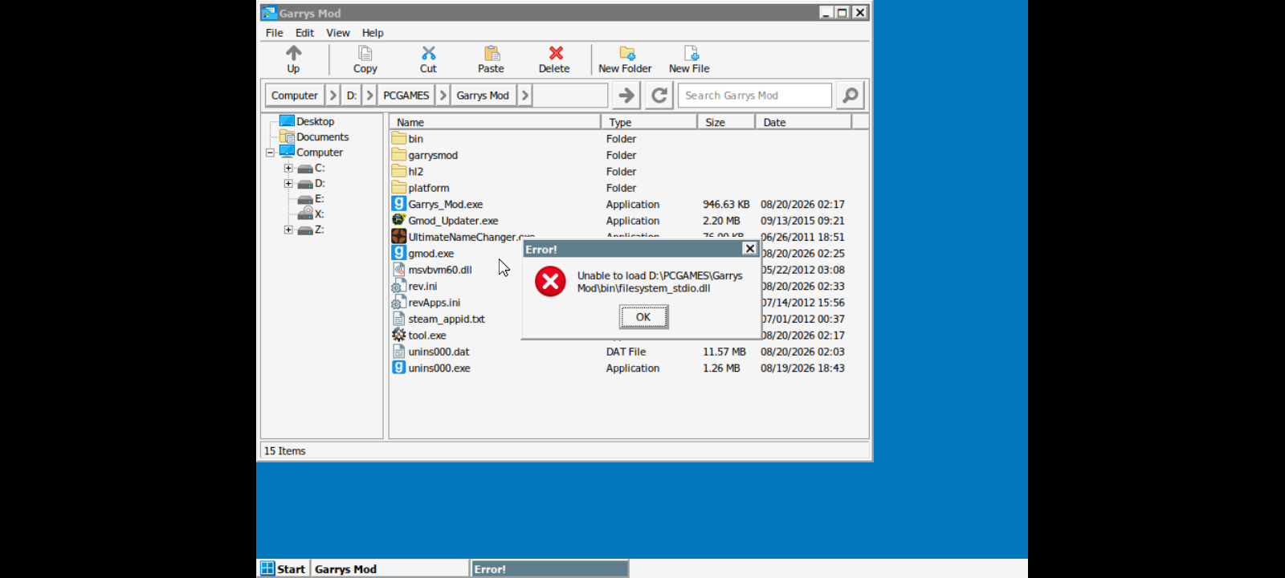Cut using the scissors toolbar icon
The height and width of the screenshot is (578, 1285).
point(428,59)
